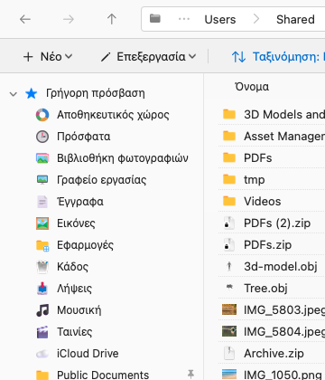
Task: Go back with the left arrow
Action: pos(25,20)
